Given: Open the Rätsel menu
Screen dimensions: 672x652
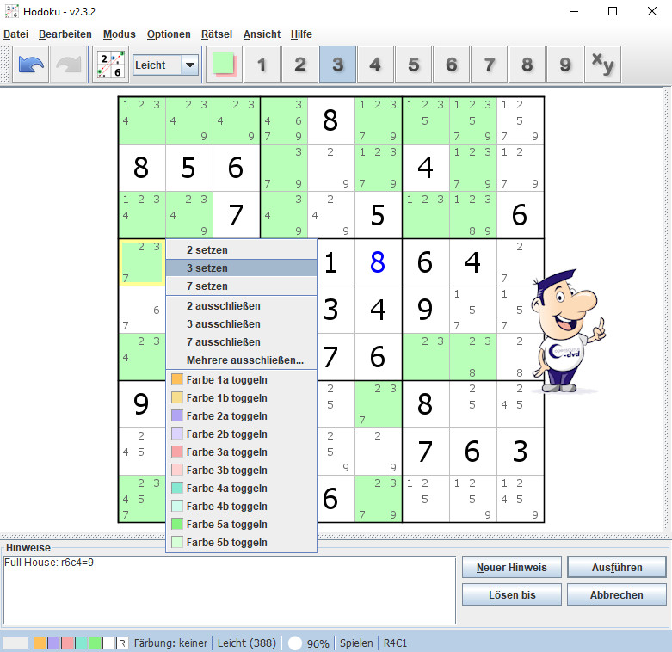Looking at the screenshot, I should (x=217, y=34).
